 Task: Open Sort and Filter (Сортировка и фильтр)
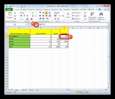(92, 16)
